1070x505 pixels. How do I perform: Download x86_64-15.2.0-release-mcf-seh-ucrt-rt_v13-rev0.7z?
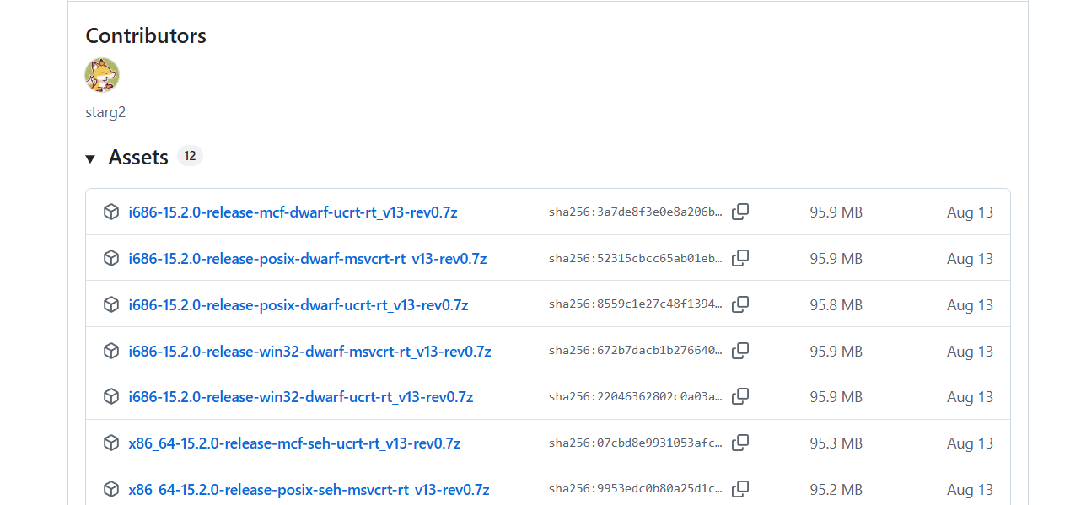coord(294,443)
